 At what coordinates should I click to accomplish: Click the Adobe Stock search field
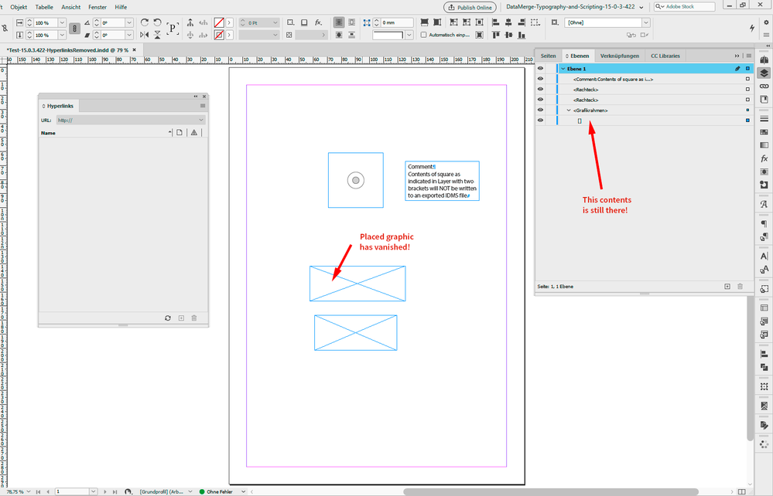click(x=685, y=7)
